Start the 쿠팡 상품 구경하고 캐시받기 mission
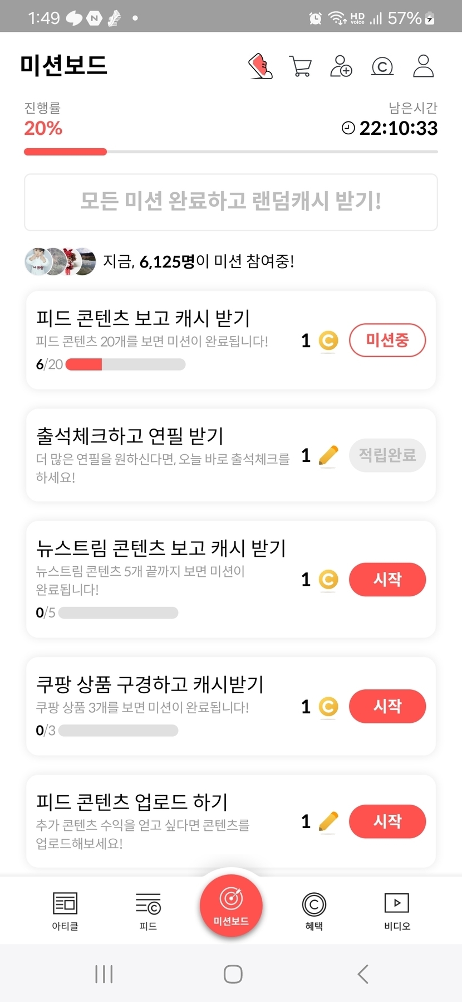Image resolution: width=462 pixels, height=1002 pixels. tap(387, 706)
